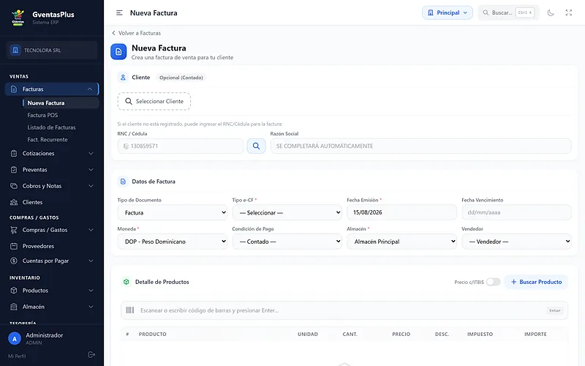Open the Tipo e-CF dropdown
Screen dimensions: 585x366
tap(287, 212)
